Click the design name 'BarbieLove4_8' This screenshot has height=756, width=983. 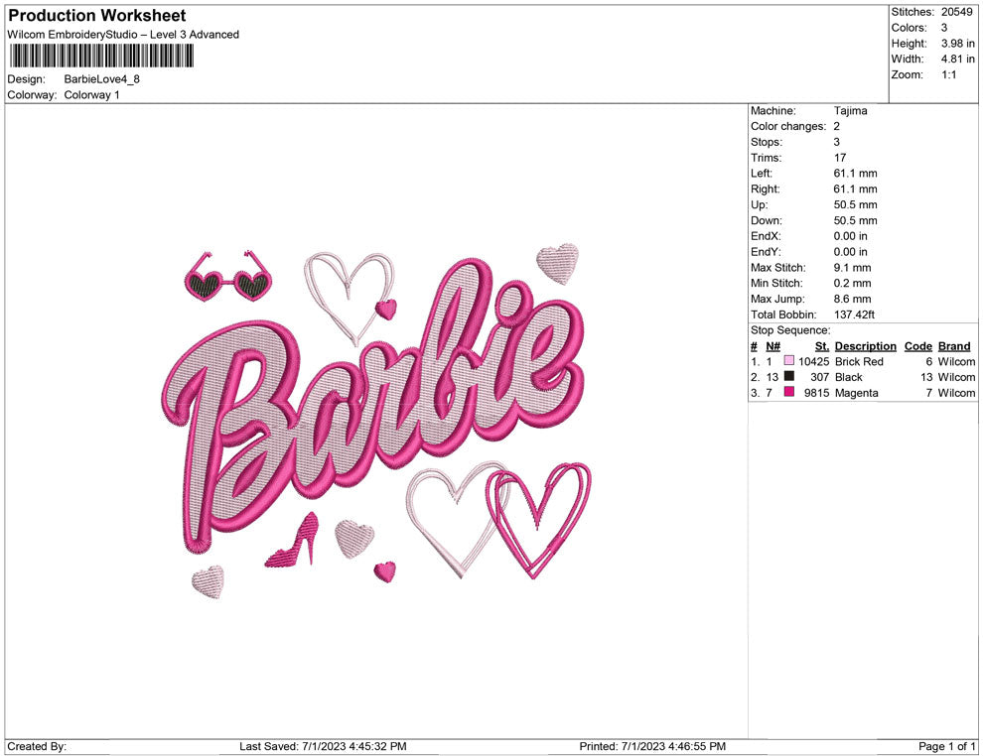101,79
